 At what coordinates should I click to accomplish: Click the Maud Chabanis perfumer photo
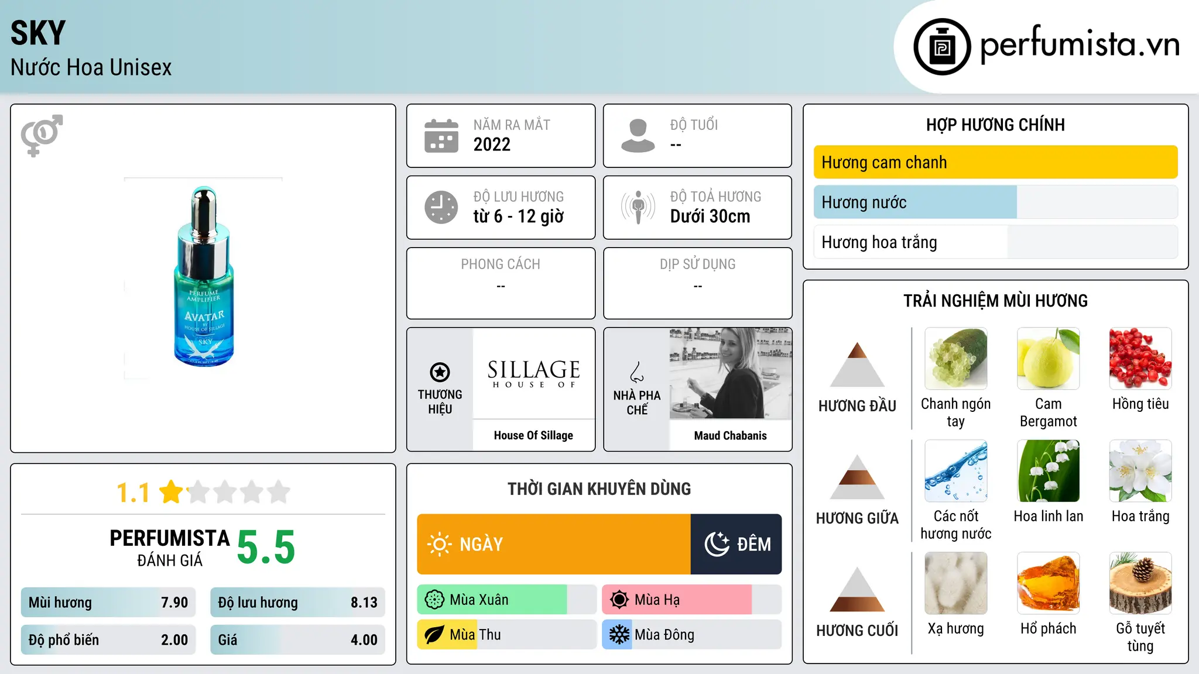(x=731, y=373)
